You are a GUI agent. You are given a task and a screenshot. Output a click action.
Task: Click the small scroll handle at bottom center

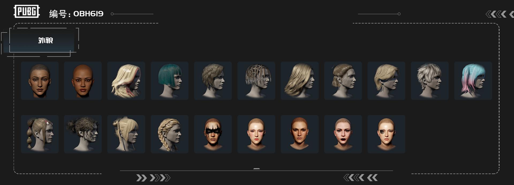256,169
